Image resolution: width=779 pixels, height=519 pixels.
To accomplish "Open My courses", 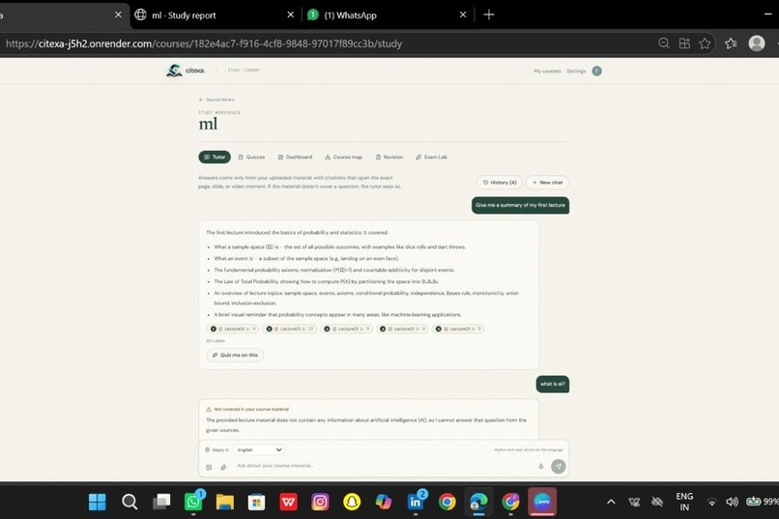I will (x=547, y=71).
